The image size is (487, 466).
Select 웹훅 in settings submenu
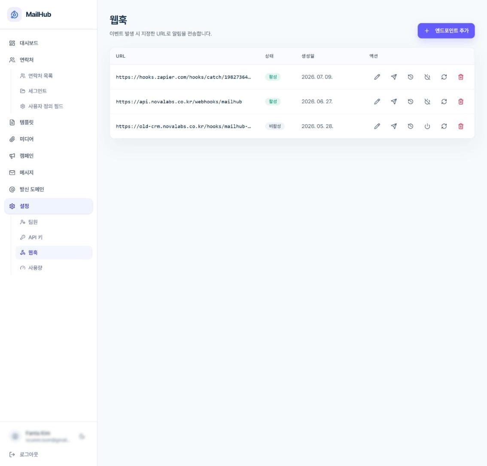(54, 252)
